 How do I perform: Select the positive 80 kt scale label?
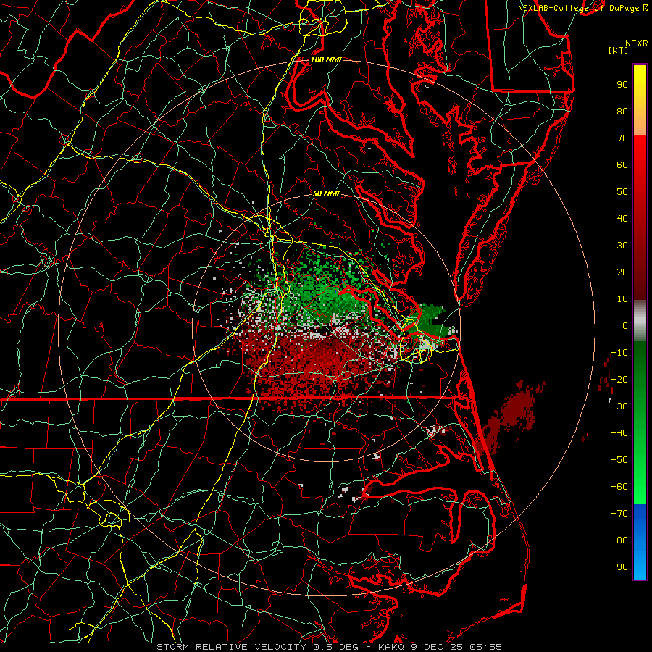click(x=622, y=111)
